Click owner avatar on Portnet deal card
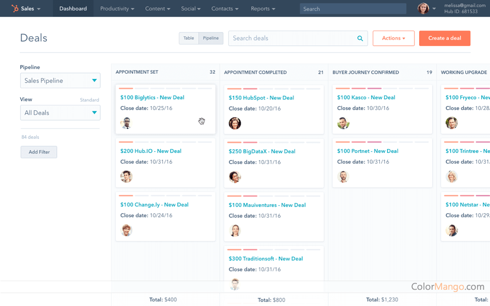 pos(343,177)
